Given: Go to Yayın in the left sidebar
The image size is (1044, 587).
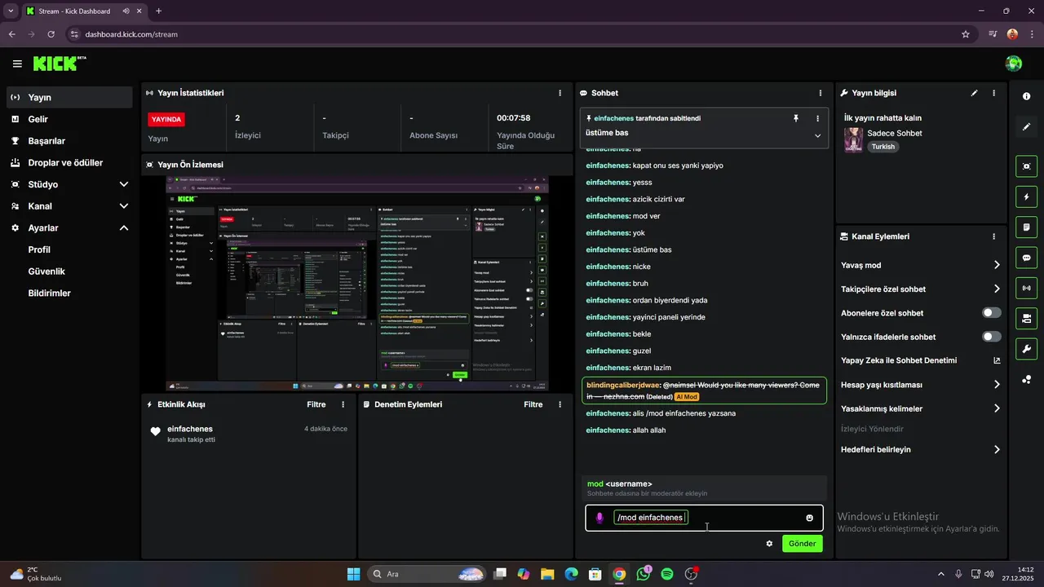Looking at the screenshot, I should [x=69, y=97].
